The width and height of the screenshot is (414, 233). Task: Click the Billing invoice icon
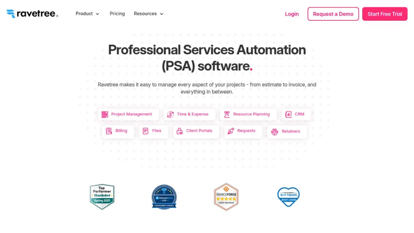pos(109,131)
